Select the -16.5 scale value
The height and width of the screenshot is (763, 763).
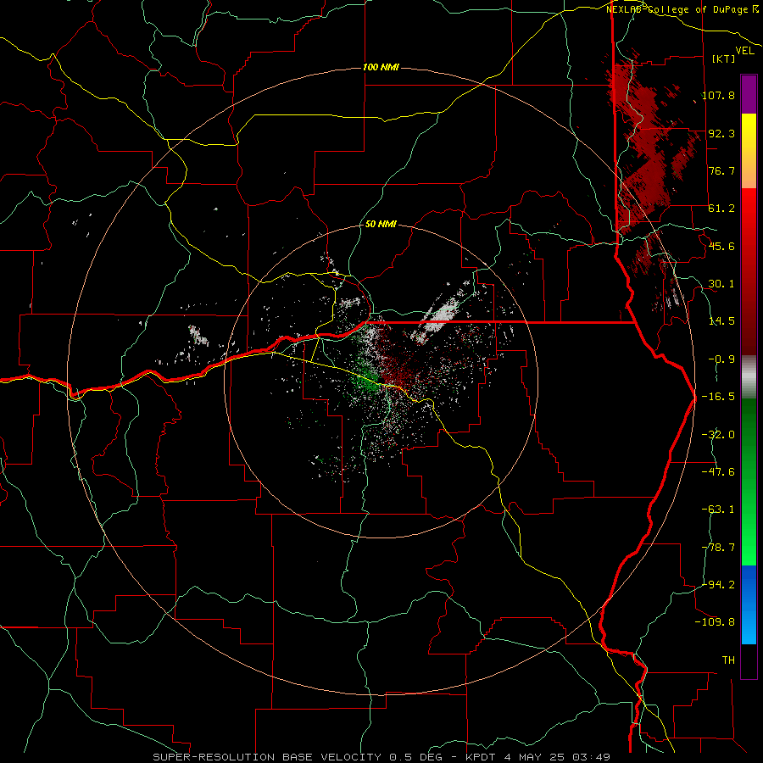718,396
